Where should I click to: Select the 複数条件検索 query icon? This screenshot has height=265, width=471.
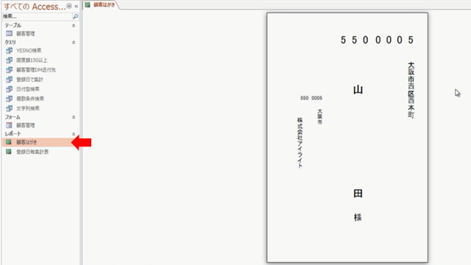click(x=10, y=99)
